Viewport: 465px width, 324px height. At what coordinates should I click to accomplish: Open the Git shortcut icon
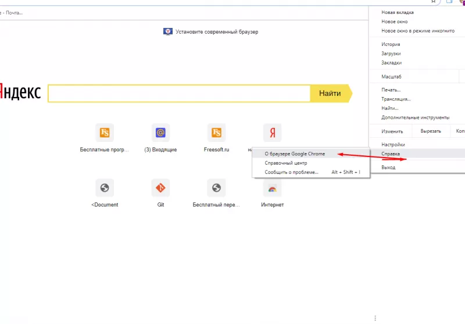pyautogui.click(x=160, y=187)
